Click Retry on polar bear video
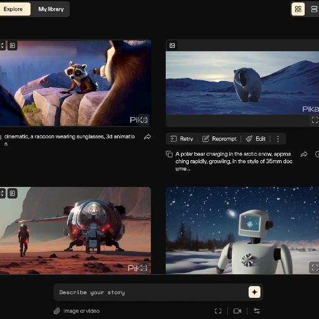This screenshot has height=319, width=319. coord(182,139)
